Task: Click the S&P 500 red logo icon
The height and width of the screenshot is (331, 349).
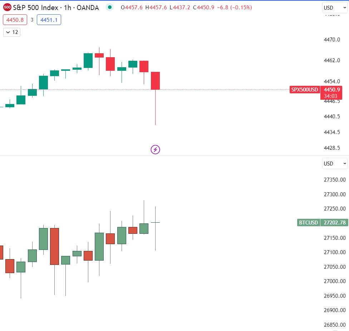Action: click(7, 8)
